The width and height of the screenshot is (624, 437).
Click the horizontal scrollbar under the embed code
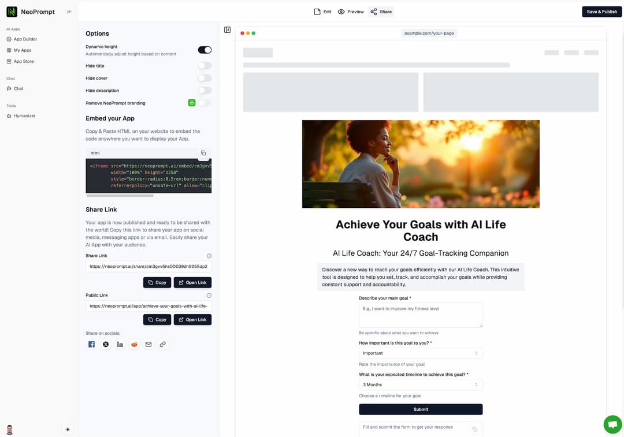[x=120, y=196]
